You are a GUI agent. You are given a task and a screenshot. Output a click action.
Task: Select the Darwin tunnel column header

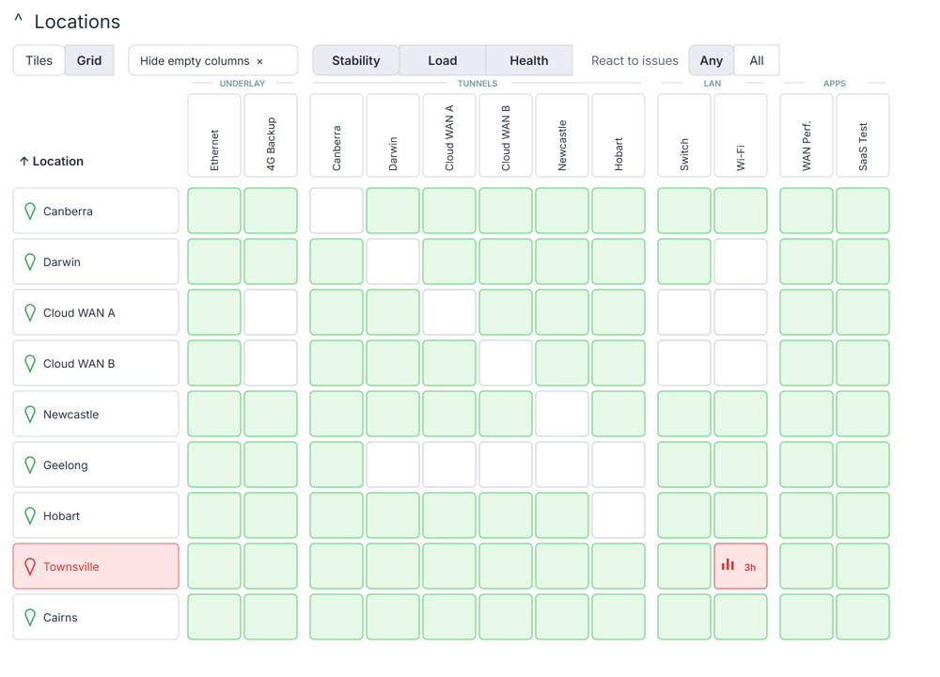point(393,135)
